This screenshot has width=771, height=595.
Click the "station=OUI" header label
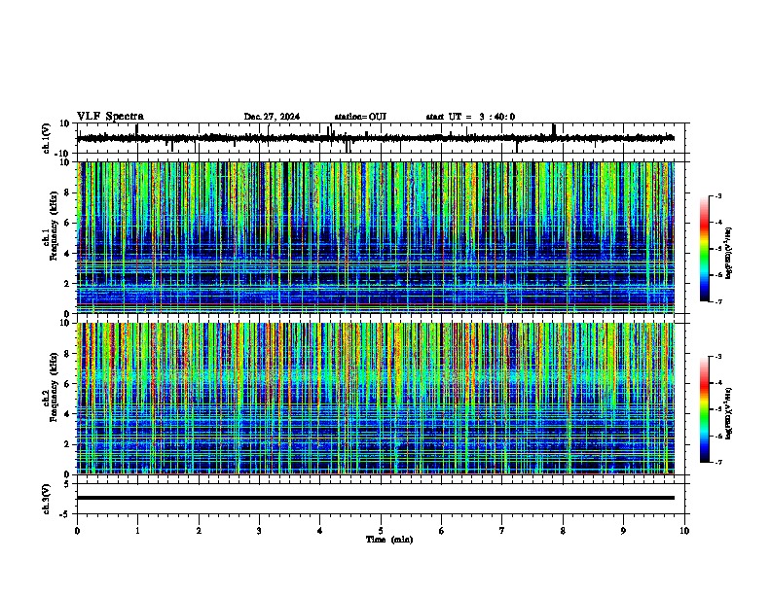click(x=360, y=117)
